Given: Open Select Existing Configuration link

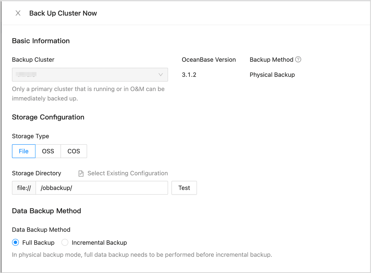Looking at the screenshot, I should point(128,173).
